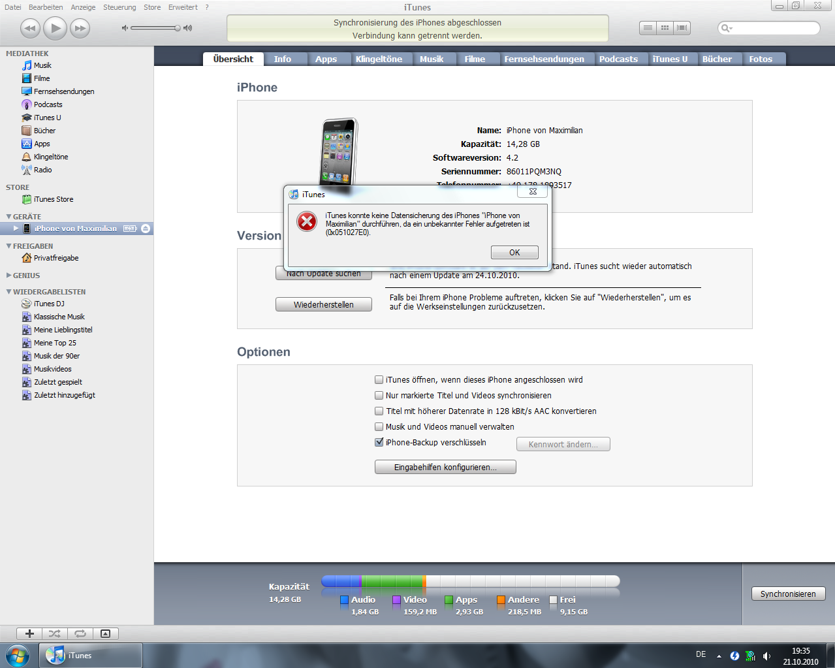The image size is (835, 668).
Task: Uncheck iPhone-Backup verschlüsseln
Action: point(379,443)
